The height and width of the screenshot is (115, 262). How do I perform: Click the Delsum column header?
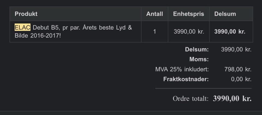(x=225, y=14)
